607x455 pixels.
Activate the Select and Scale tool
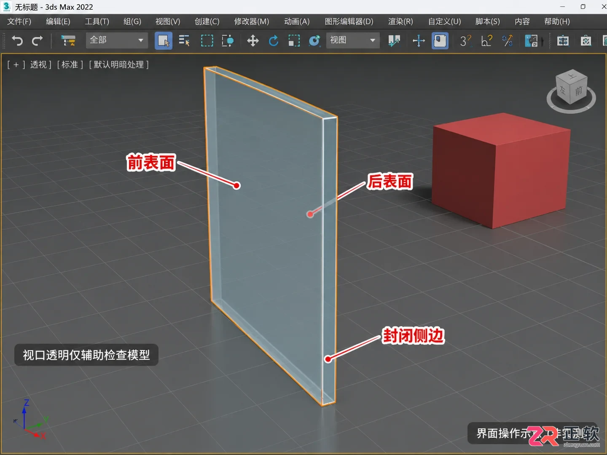click(294, 40)
